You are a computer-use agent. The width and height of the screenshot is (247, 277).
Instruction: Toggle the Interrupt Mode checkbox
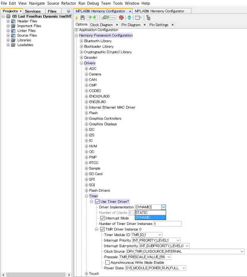click(x=102, y=218)
